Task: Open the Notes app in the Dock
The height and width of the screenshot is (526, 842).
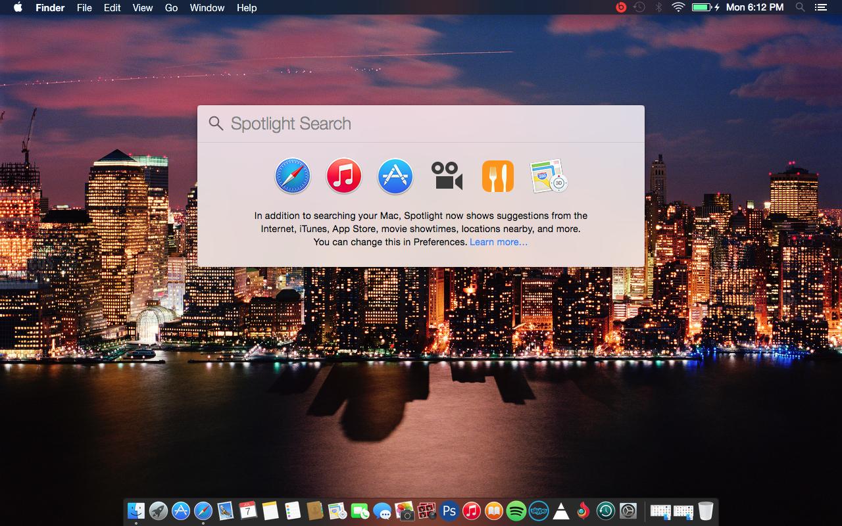Action: pyautogui.click(x=270, y=510)
